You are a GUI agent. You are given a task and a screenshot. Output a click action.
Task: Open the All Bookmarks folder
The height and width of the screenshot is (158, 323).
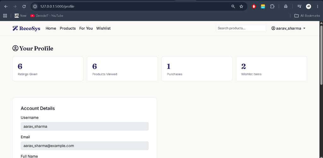tap(307, 16)
